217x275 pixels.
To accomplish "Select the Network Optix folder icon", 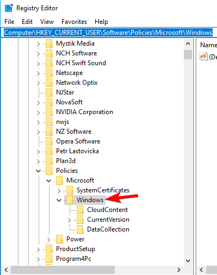I will pyautogui.click(x=49, y=83).
